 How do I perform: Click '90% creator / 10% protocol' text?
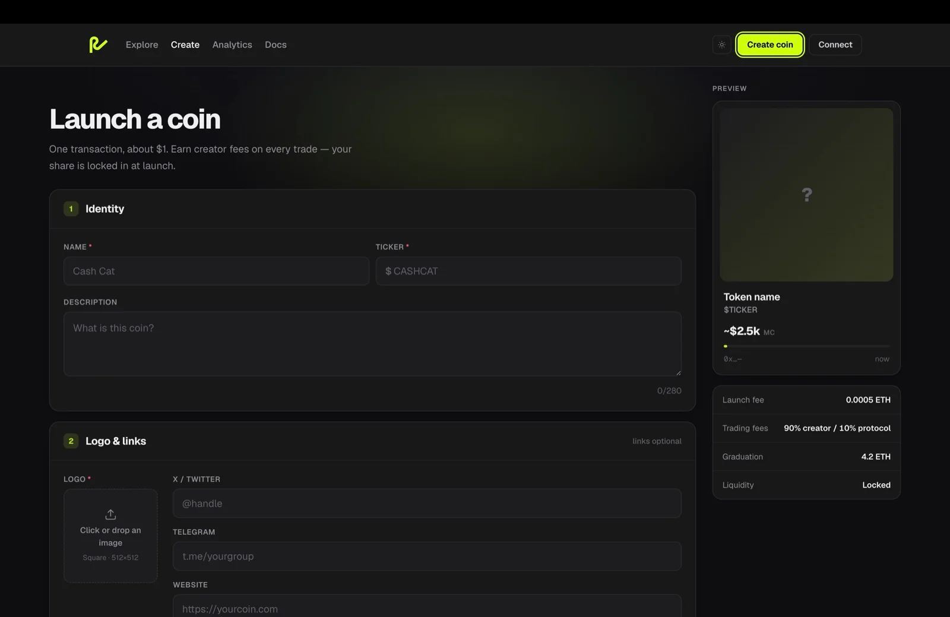837,428
